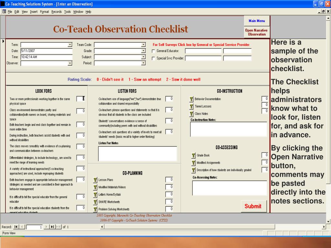
Task: Open the Edit menu
Action: pyautogui.click(x=17, y=12)
